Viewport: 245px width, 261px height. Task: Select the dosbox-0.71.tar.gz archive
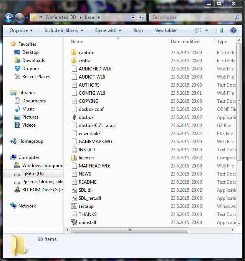(97, 125)
